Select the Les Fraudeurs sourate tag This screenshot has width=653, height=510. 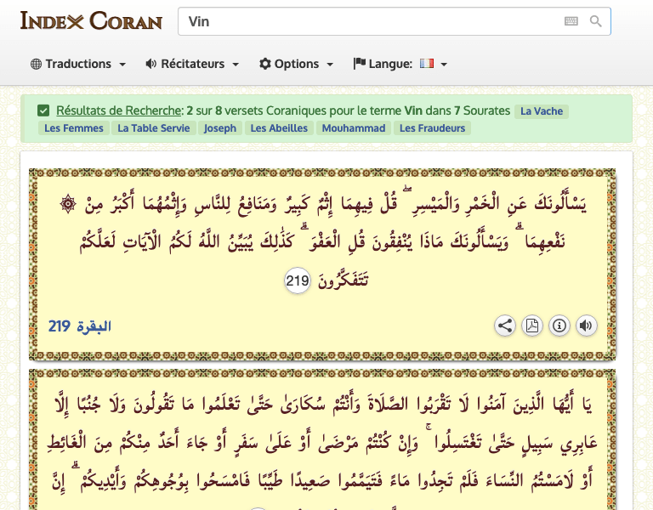pyautogui.click(x=434, y=128)
